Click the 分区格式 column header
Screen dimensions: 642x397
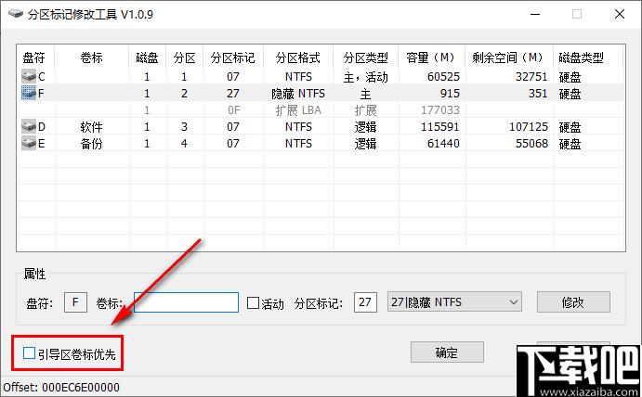[x=298, y=58]
